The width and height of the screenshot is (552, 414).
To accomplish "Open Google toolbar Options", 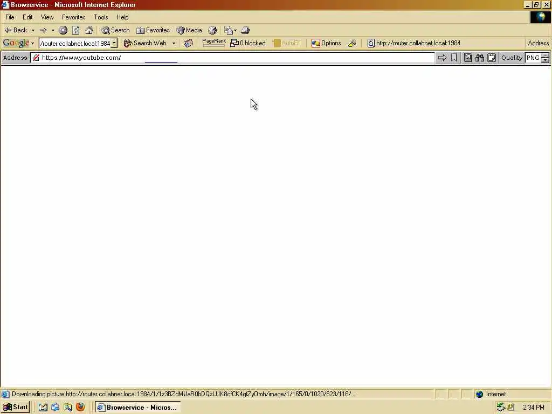I will [x=326, y=43].
